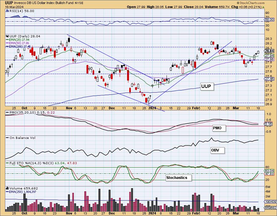277x216 pixels.
Task: Click the EMA(250) 1,904,397 legend entry
Action: coord(21,192)
